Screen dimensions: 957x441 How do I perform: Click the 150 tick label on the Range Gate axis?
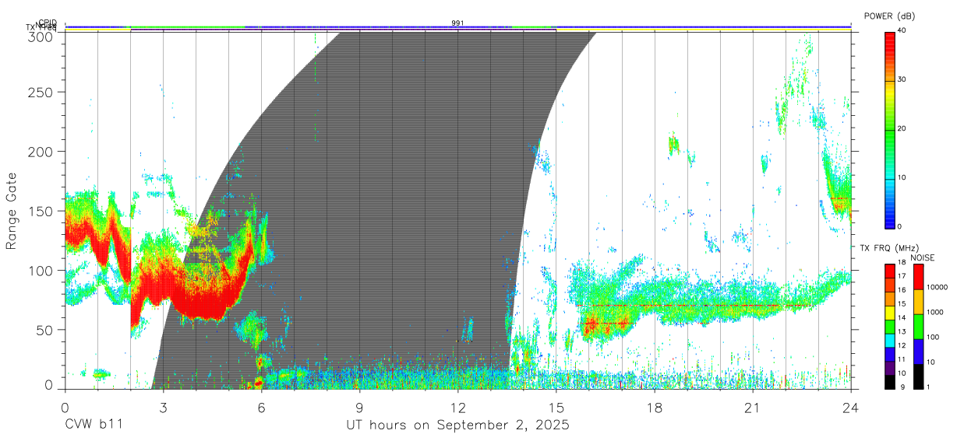pos(40,211)
